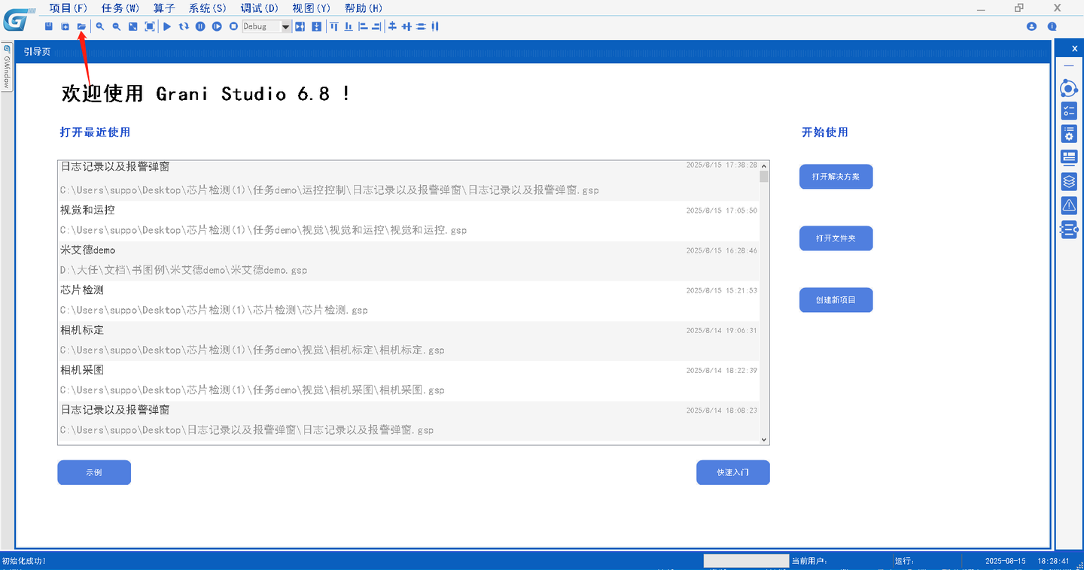
Task: Click the 创建新项目 button
Action: point(836,300)
